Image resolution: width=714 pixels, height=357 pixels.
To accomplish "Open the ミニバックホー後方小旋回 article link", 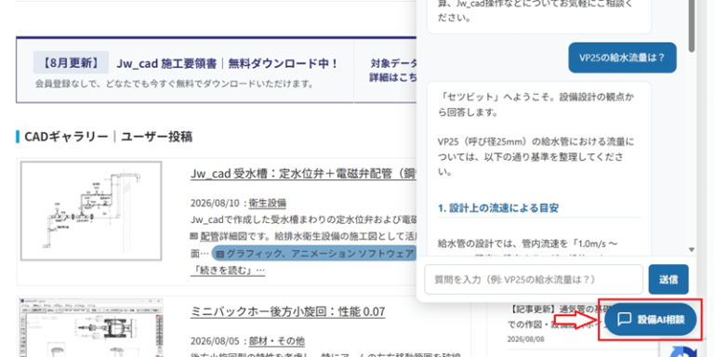I will coord(288,311).
